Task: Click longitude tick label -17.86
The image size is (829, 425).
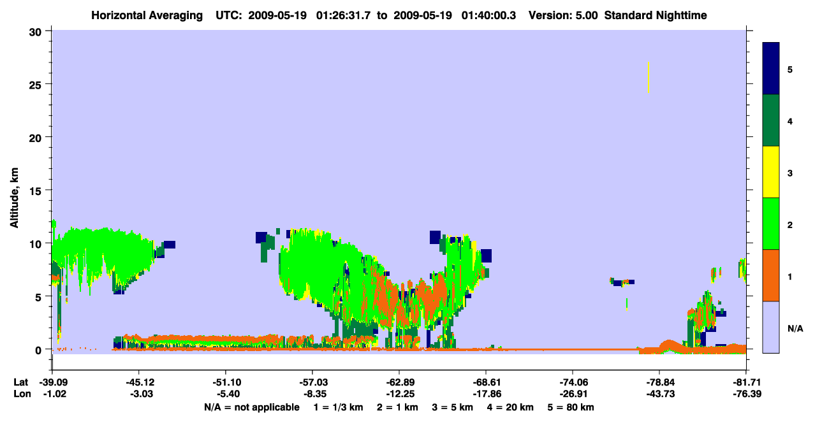Action: [x=486, y=394]
